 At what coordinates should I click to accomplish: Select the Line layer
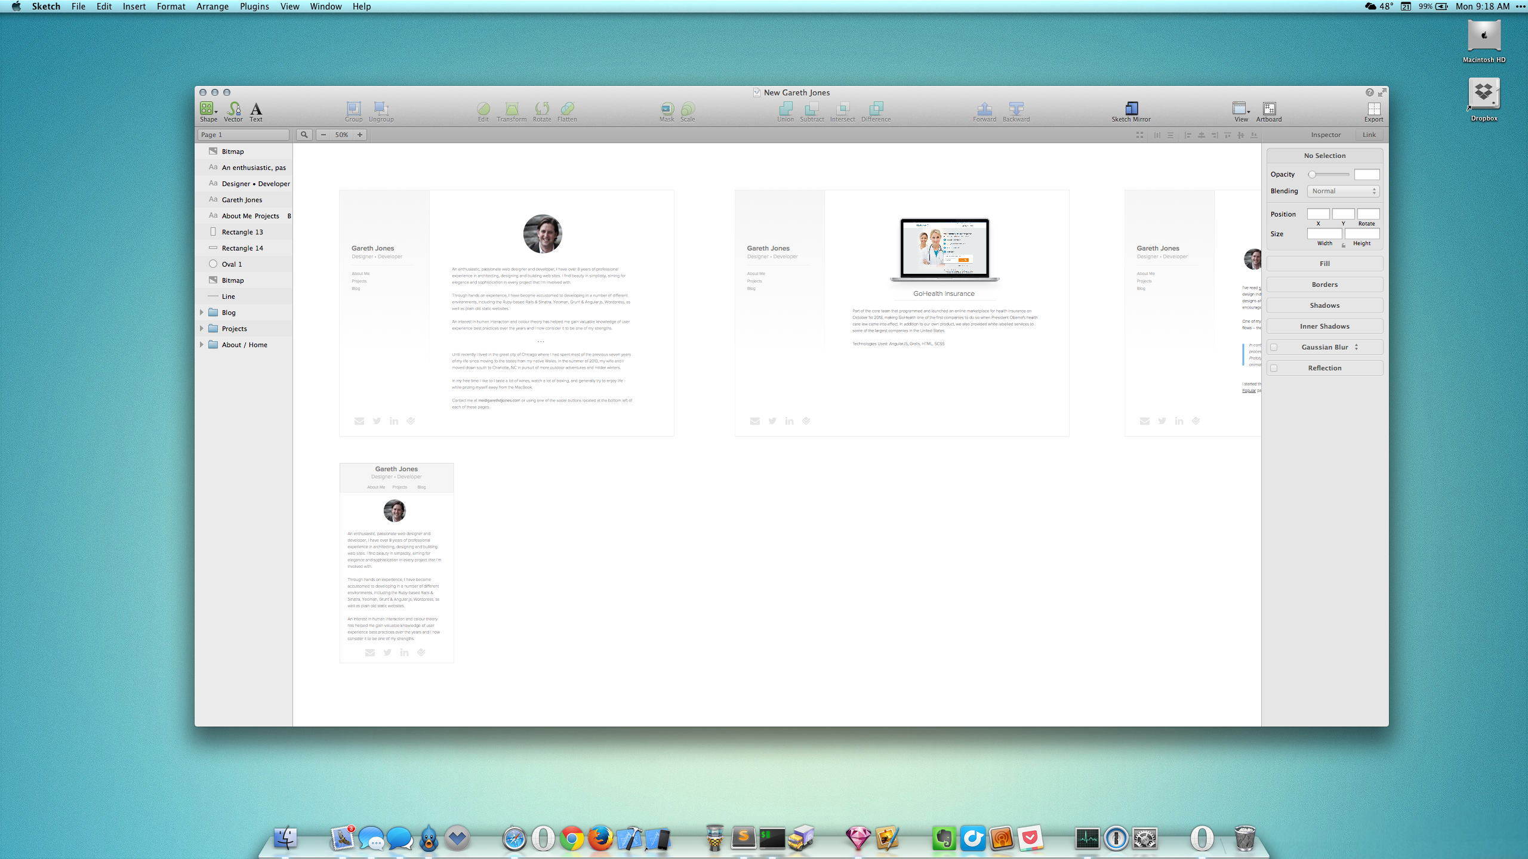[x=244, y=296]
